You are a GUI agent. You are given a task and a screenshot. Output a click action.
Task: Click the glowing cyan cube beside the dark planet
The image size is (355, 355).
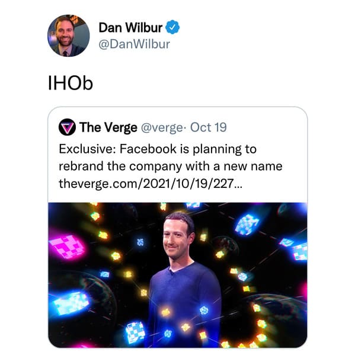(x=71, y=303)
